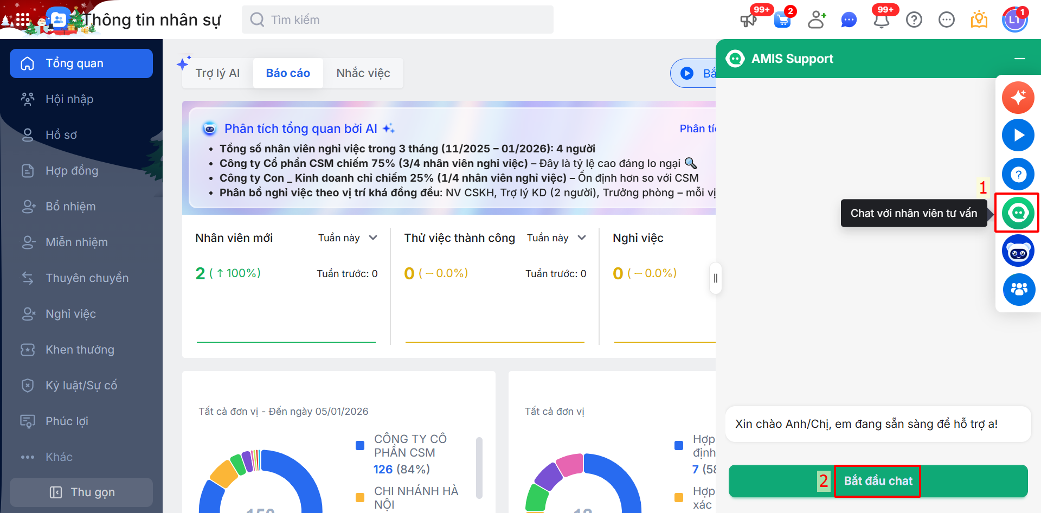This screenshot has width=1041, height=513.
Task: Click the Bắt đầu chat button
Action: coord(878,481)
